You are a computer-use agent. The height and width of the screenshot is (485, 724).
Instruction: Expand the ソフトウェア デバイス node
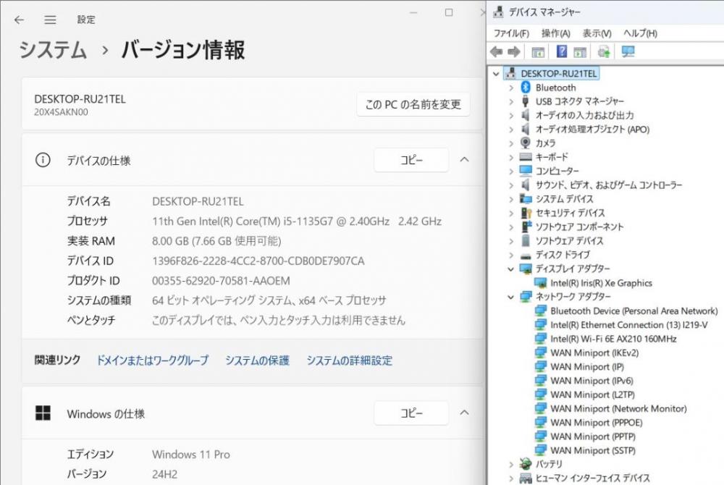[x=510, y=241]
